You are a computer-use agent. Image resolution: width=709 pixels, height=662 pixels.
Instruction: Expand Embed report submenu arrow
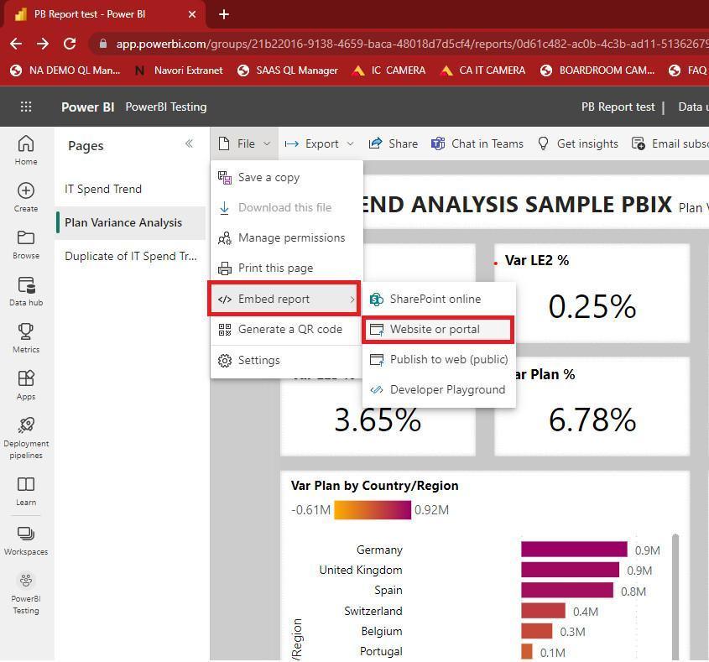[x=352, y=299]
